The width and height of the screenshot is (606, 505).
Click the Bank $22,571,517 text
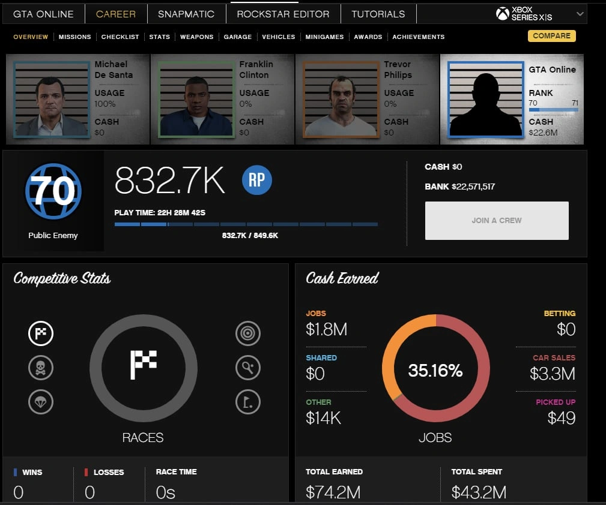pyautogui.click(x=459, y=187)
